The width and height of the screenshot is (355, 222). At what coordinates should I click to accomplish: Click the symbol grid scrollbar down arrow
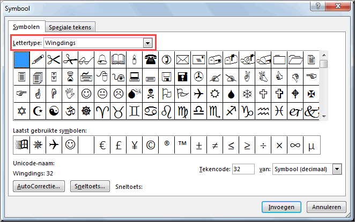click(324, 117)
